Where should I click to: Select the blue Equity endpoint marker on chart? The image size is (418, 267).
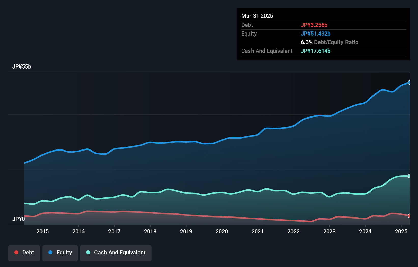[409, 82]
